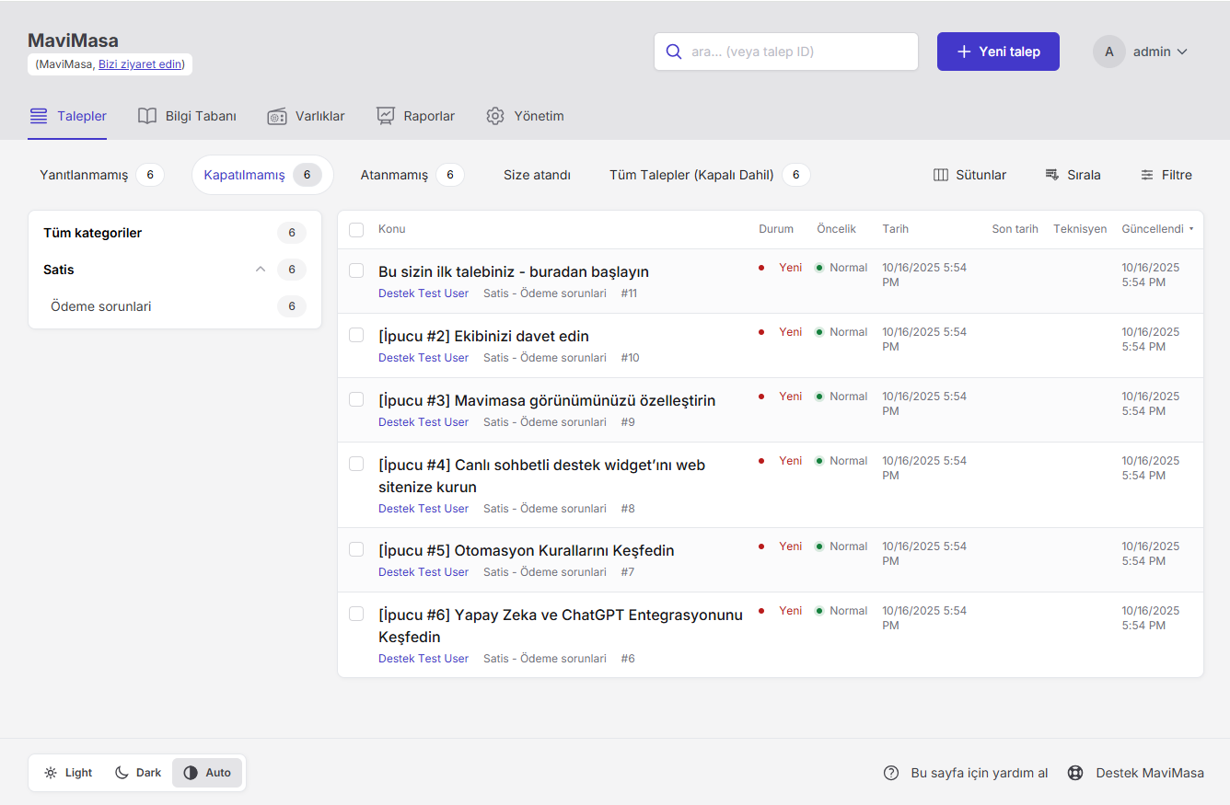Open Raporlar using the chart icon
This screenshot has height=805, width=1230.
[x=386, y=116]
